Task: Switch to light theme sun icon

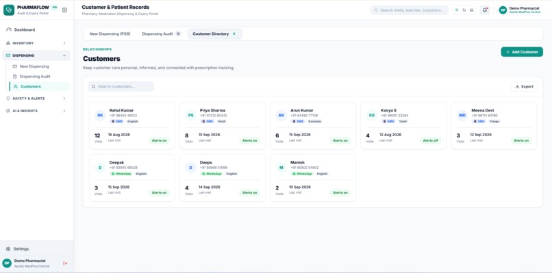Action: click(457, 10)
